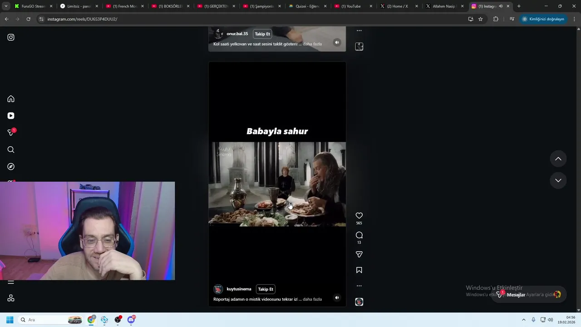Bookmark this page with the star icon
This screenshot has height=327, width=581.
pyautogui.click(x=480, y=19)
